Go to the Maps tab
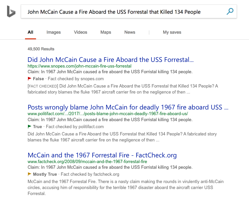Viewport: 249px width, 200px height. pos(106,32)
